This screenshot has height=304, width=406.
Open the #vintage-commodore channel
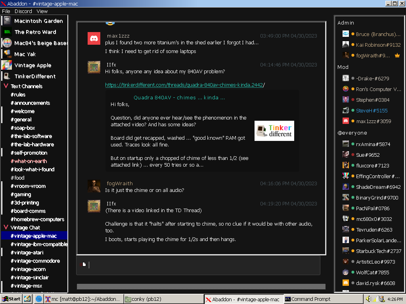coord(35,261)
